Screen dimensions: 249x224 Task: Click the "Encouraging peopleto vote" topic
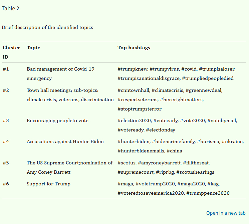click(57, 120)
